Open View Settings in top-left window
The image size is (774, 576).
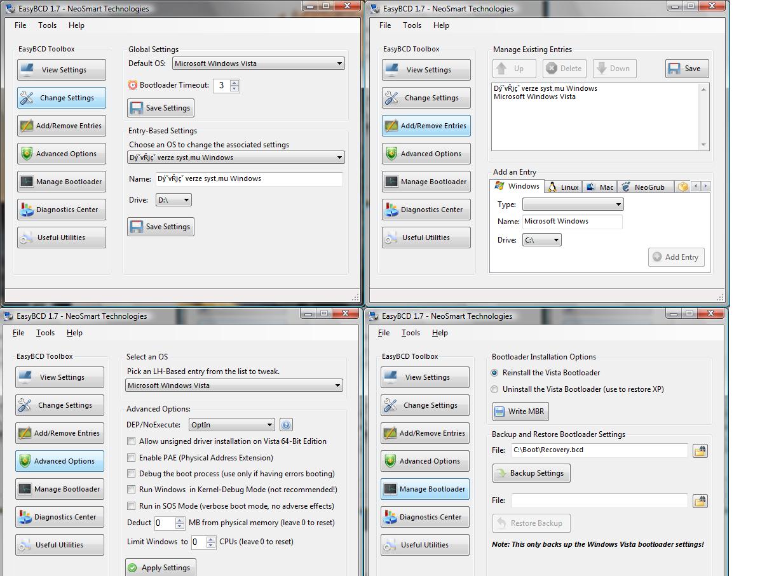(62, 70)
